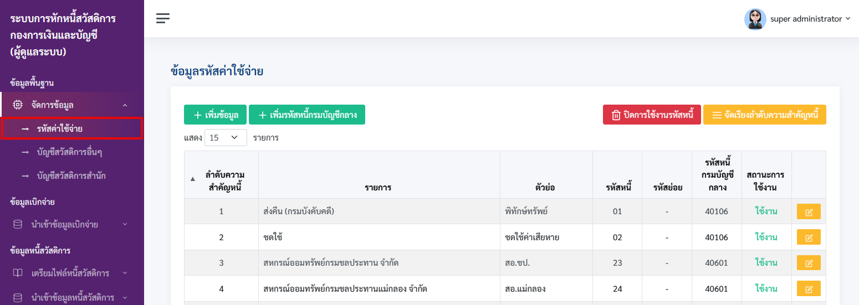859x305 pixels.
Task: Click the yellow จัดเรียงลำดับความสำคัญหนี้ button
Action: 765,115
